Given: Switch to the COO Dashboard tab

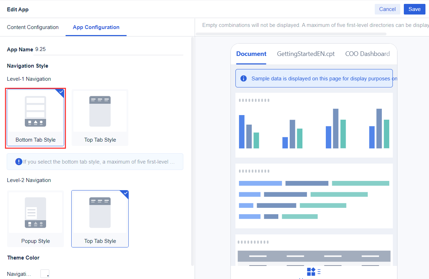Looking at the screenshot, I should [x=368, y=54].
